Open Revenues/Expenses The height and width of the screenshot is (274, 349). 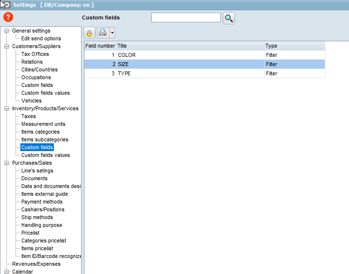pos(36,264)
